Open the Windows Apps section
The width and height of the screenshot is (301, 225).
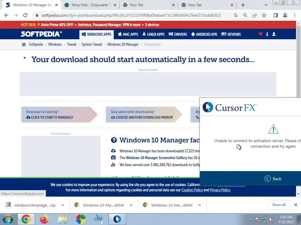(x=96, y=35)
